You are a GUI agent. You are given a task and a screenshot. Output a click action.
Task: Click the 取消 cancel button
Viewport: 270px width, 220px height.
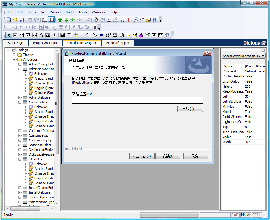tap(196, 156)
